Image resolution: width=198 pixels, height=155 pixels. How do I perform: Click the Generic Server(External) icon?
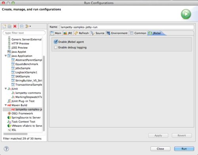(9, 39)
